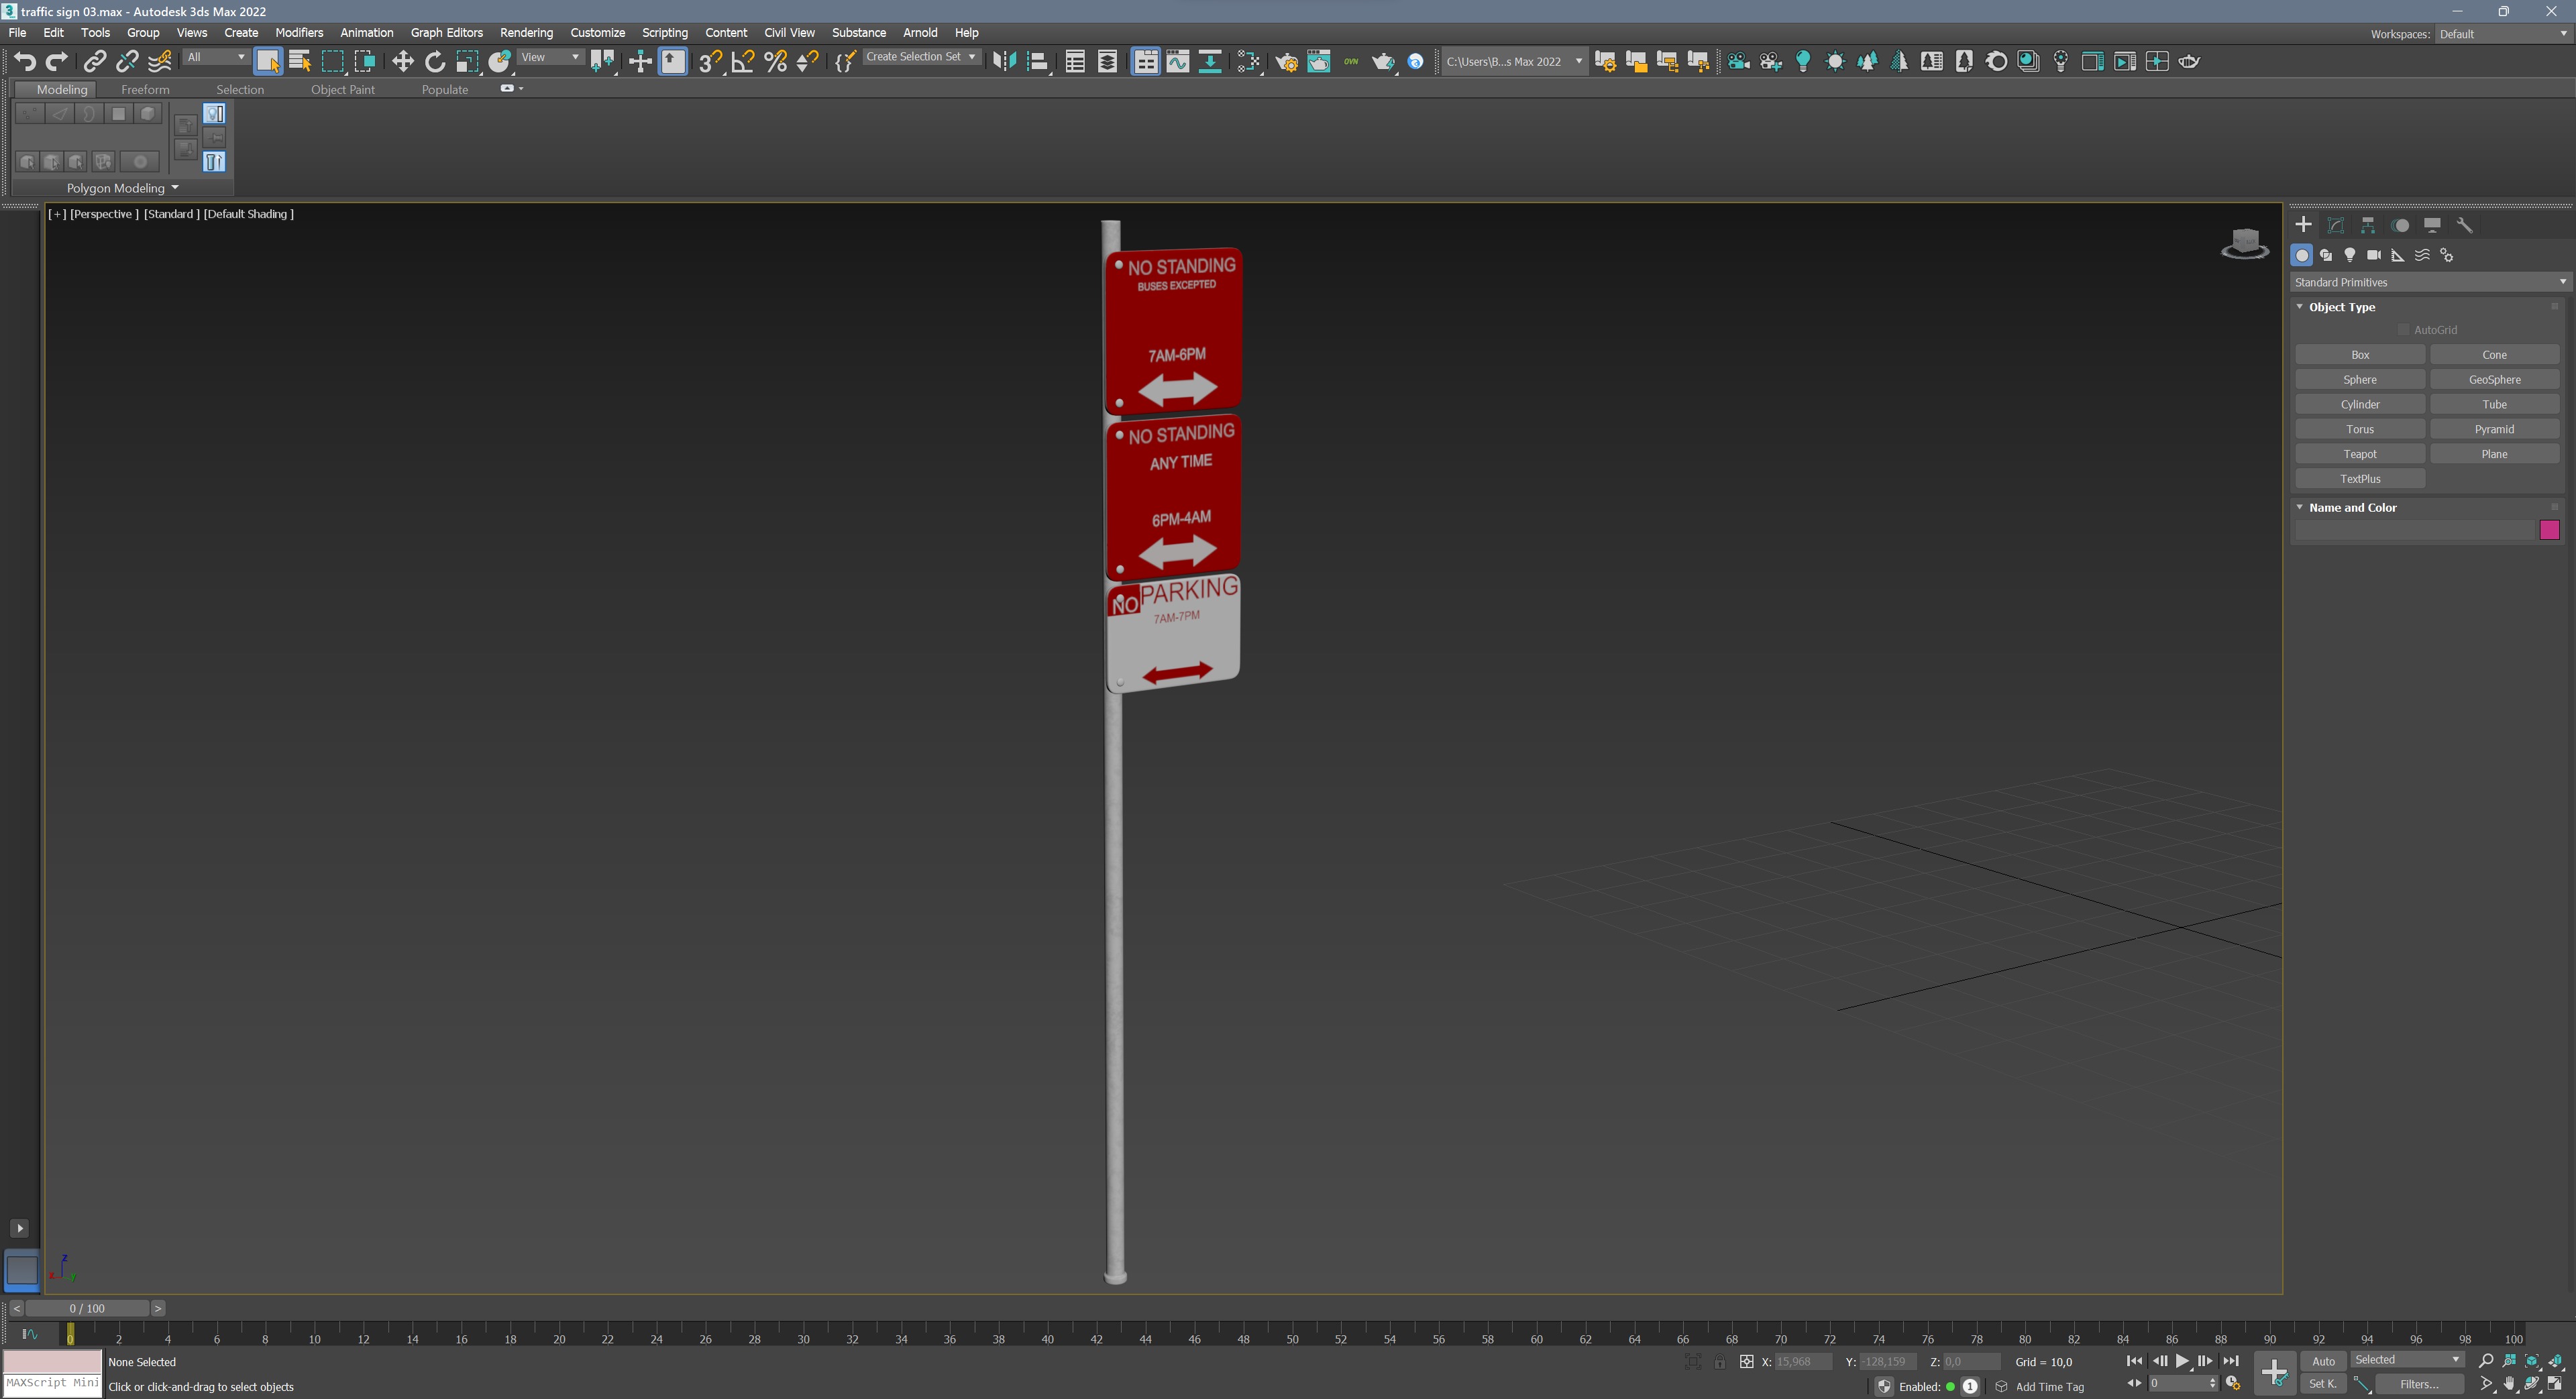Open the reference coordinate View dropdown
The image size is (2576, 1399).
[550, 57]
